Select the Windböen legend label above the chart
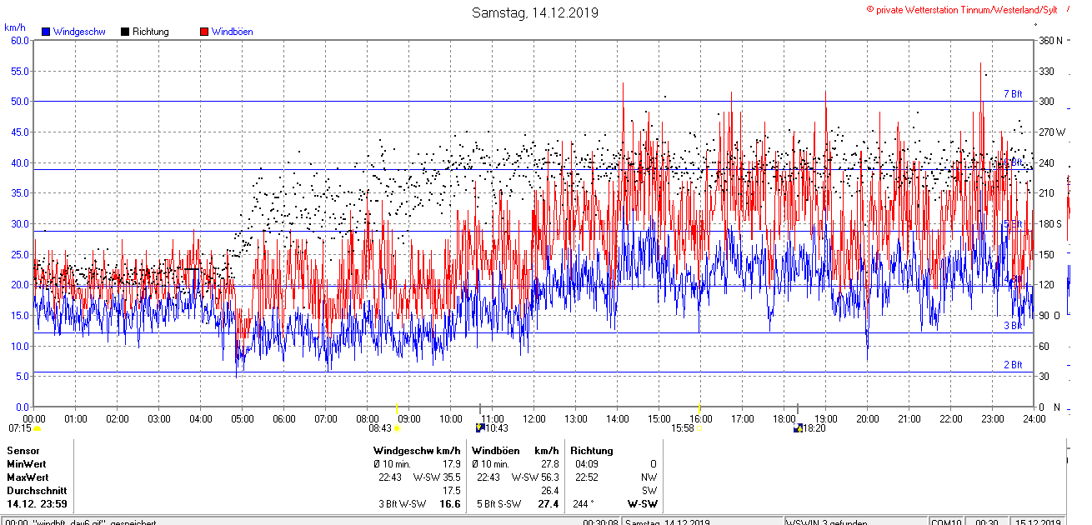 233,32
